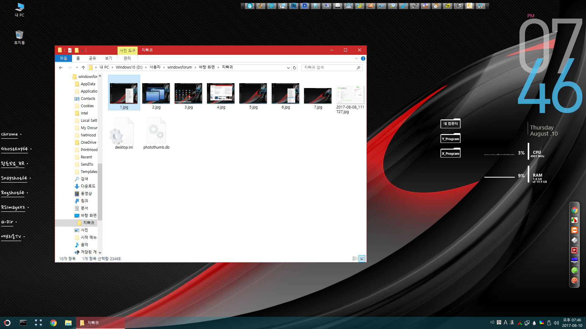Image resolution: width=586 pixels, height=329 pixels.
Task: Switch to details view in status bar
Action: [355, 259]
